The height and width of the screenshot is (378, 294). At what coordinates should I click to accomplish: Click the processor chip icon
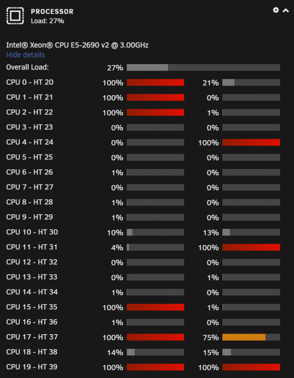point(15,16)
